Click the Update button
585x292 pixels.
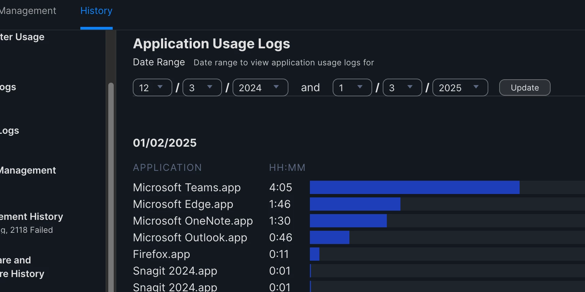click(525, 87)
